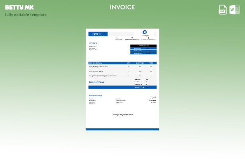The width and height of the screenshot is (245, 159).
Task: Click the 'fully editable template' subtitle
Action: click(25, 15)
